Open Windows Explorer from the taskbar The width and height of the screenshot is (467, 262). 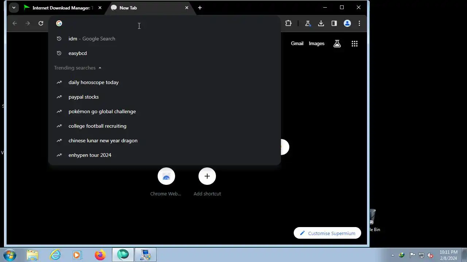[33, 255]
